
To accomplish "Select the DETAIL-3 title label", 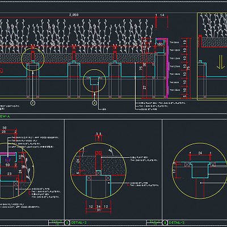I will (x=176, y=222).
